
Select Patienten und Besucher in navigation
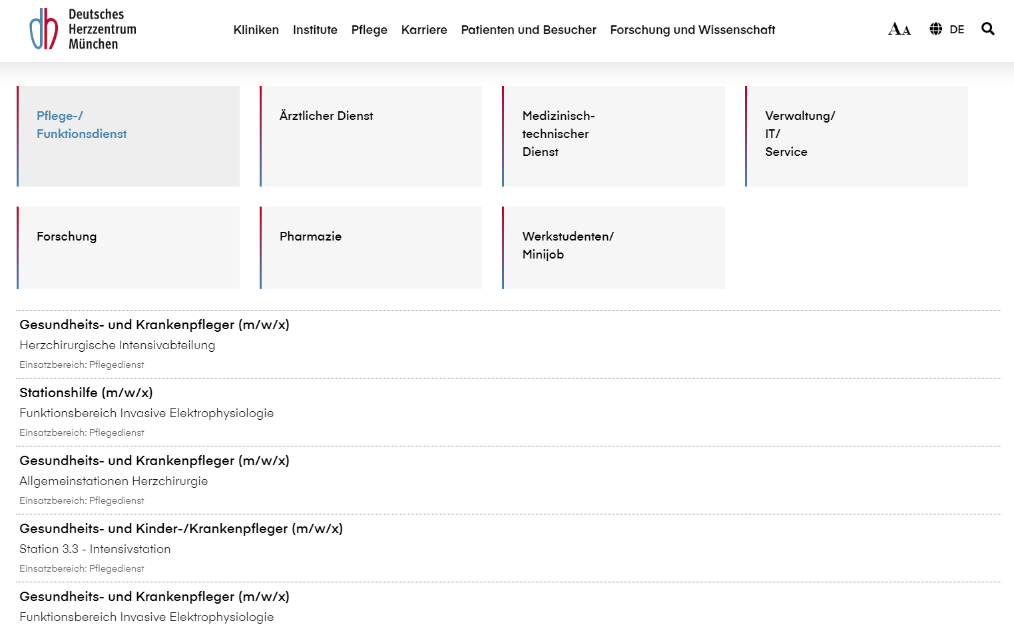coord(529,30)
